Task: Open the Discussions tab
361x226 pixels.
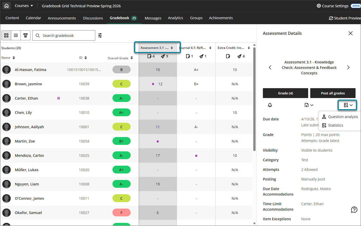Action: [93, 18]
